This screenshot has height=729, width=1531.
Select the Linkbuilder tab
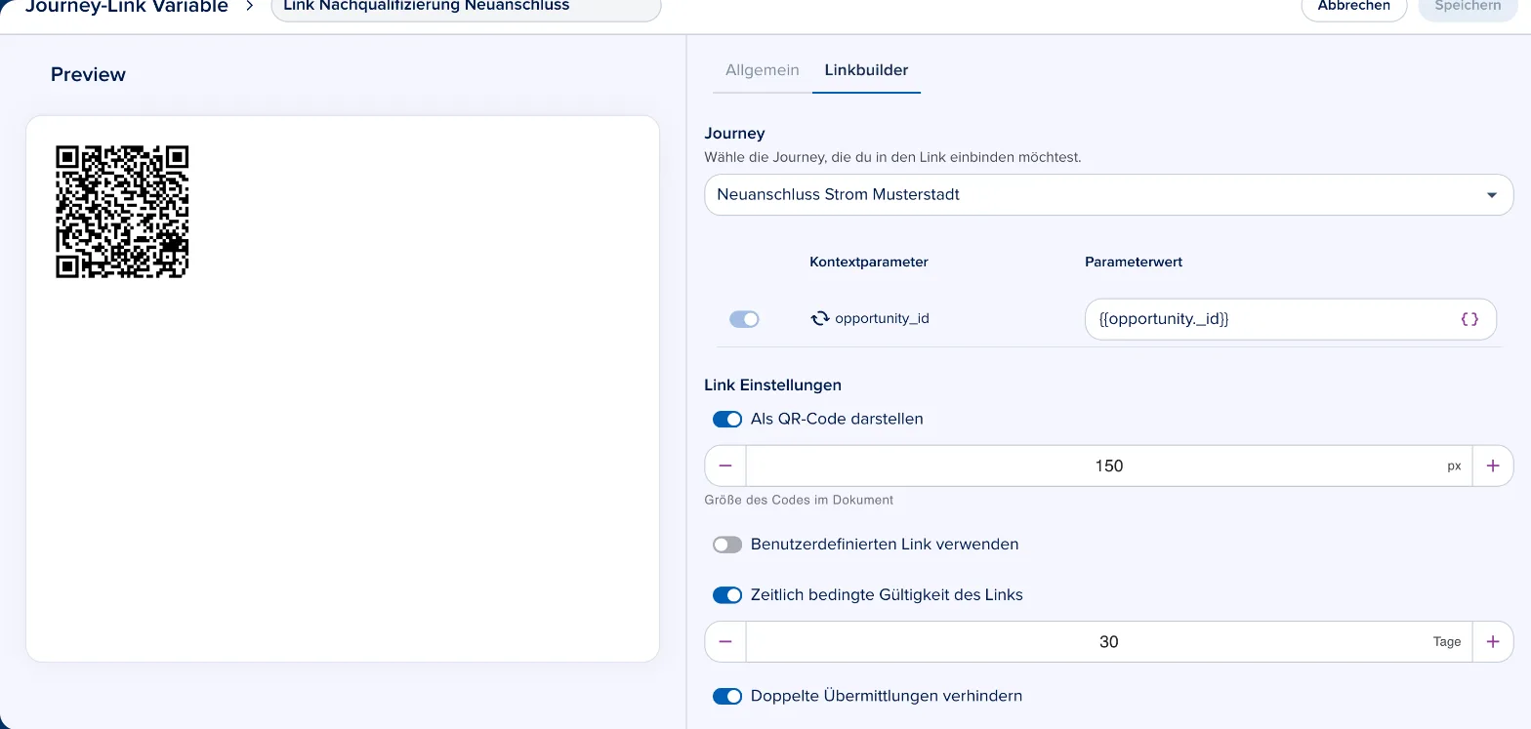click(x=866, y=70)
